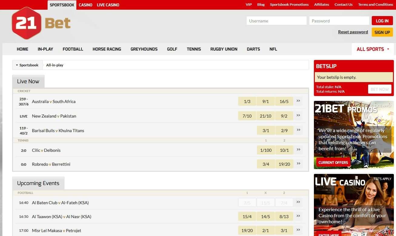The image size is (396, 236).
Task: Click the BET NOW button in betslip
Action: pos(380,89)
